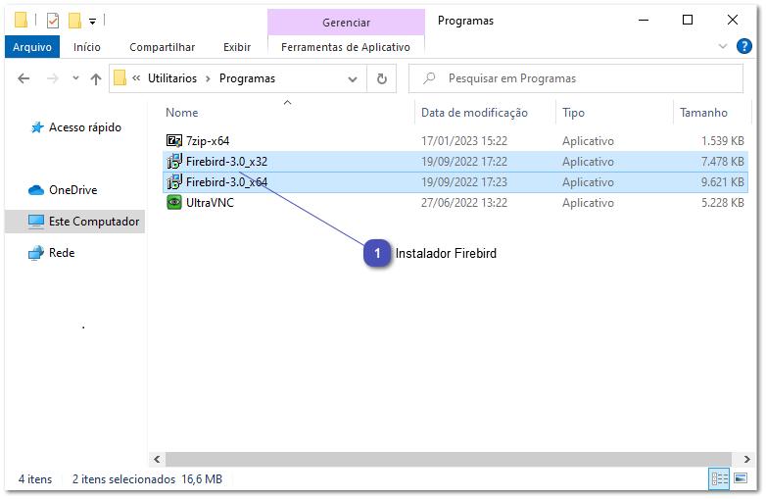The image size is (766, 499).
Task: Open the Arquivo menu tab
Action: coord(32,47)
